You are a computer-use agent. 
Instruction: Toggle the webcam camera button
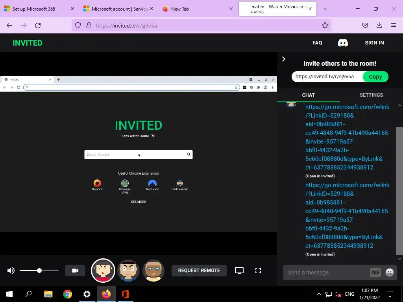pyautogui.click(x=75, y=271)
